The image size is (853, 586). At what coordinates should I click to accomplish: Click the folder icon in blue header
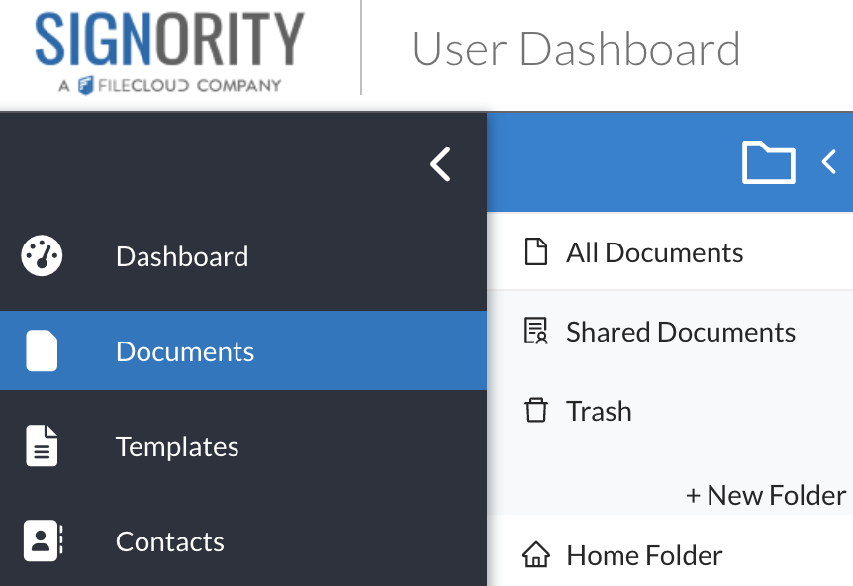[769, 162]
